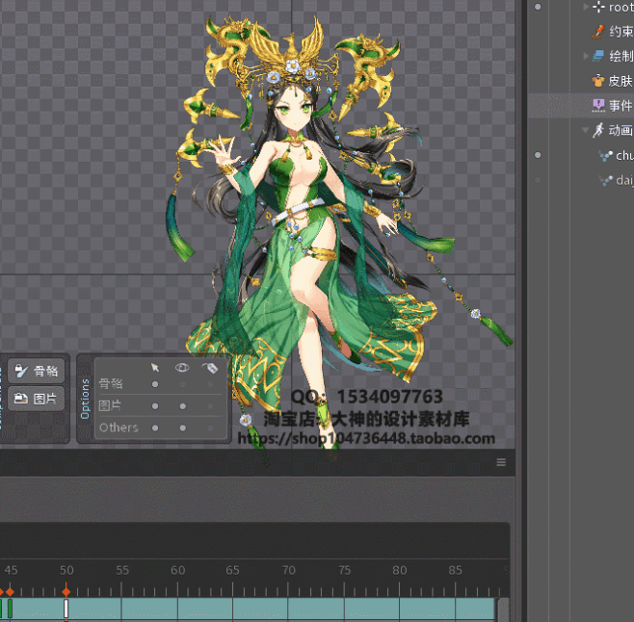Click the 骨骼 compensation button
The height and width of the screenshot is (622, 634).
[x=36, y=370]
